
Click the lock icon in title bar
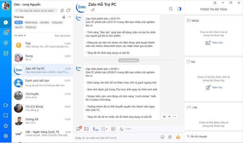tap(215, 3)
